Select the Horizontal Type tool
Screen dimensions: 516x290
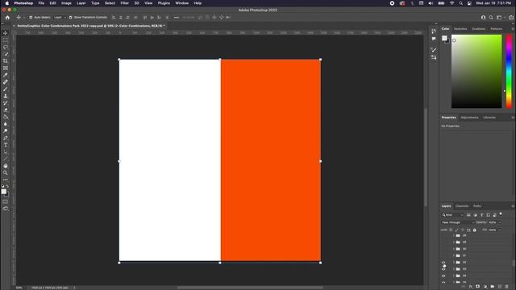click(x=6, y=145)
